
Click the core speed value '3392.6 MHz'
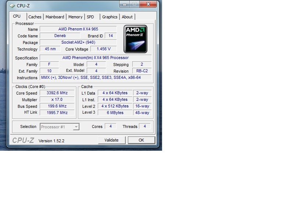57,93
